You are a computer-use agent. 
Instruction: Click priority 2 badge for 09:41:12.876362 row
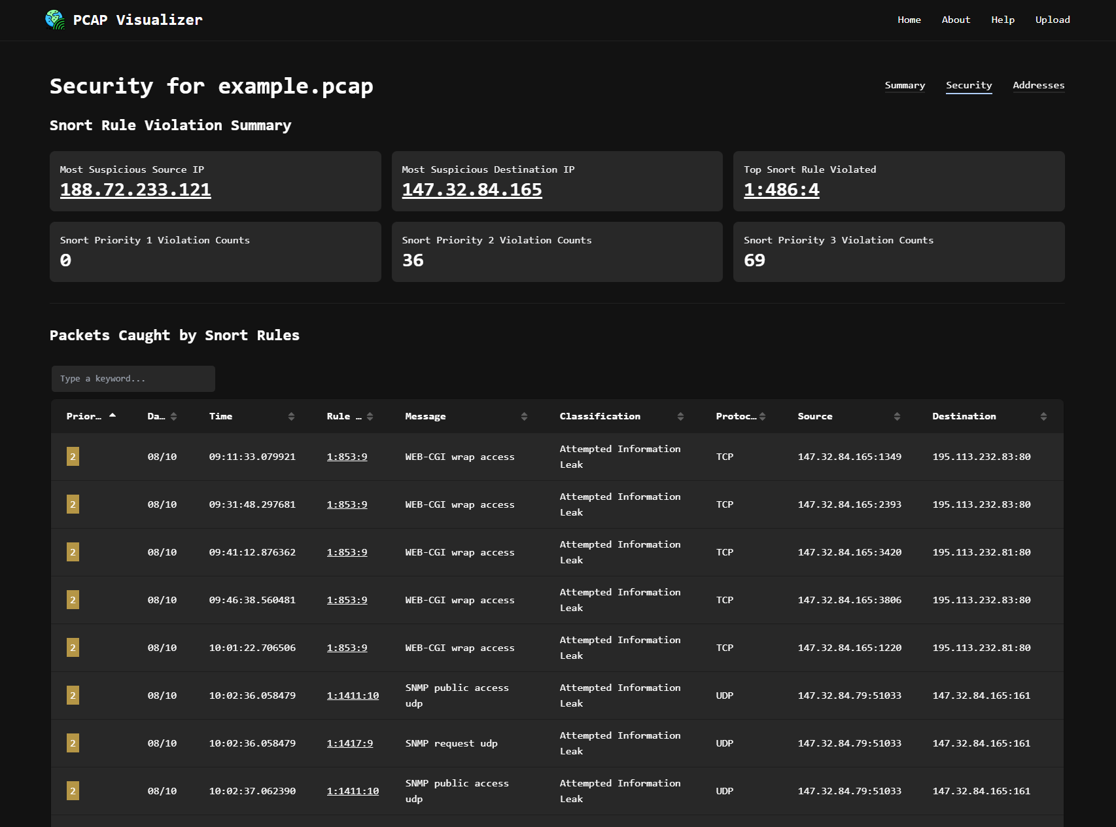(73, 552)
